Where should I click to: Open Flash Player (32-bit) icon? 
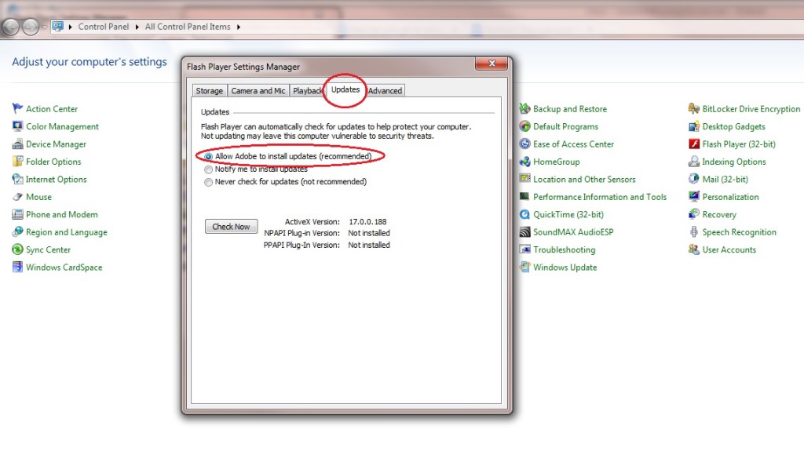[694, 144]
